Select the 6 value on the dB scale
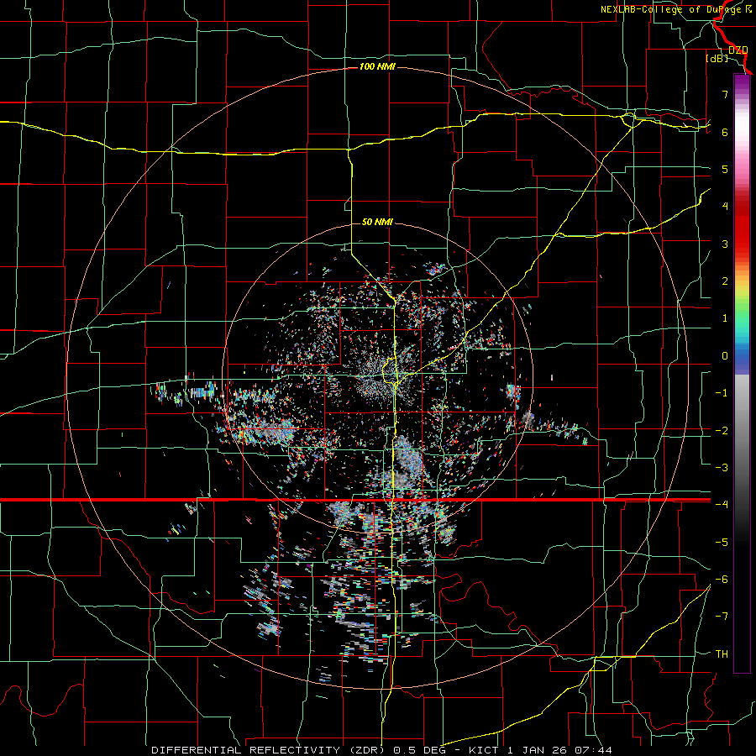Viewport: 756px width, 756px height. 725,132
